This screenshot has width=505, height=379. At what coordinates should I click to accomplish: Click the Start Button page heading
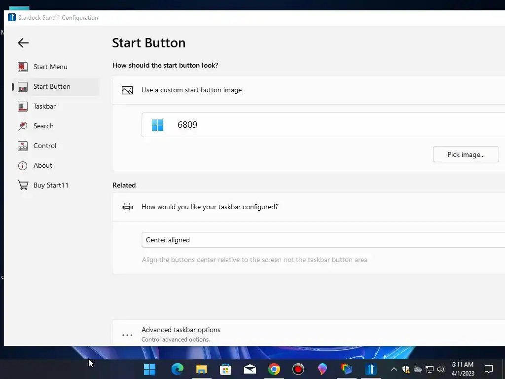click(149, 43)
